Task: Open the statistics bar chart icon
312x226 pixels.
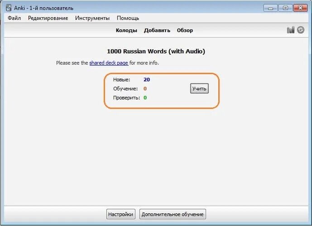Action: click(x=291, y=30)
